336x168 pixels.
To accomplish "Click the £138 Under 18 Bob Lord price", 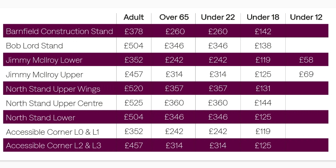I will tap(263, 46).
